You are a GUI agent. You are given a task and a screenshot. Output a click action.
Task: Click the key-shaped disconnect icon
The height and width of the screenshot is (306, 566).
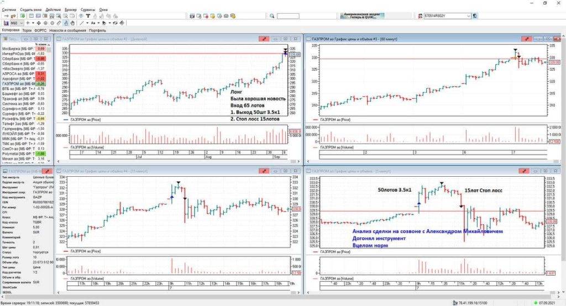[x=13, y=16]
